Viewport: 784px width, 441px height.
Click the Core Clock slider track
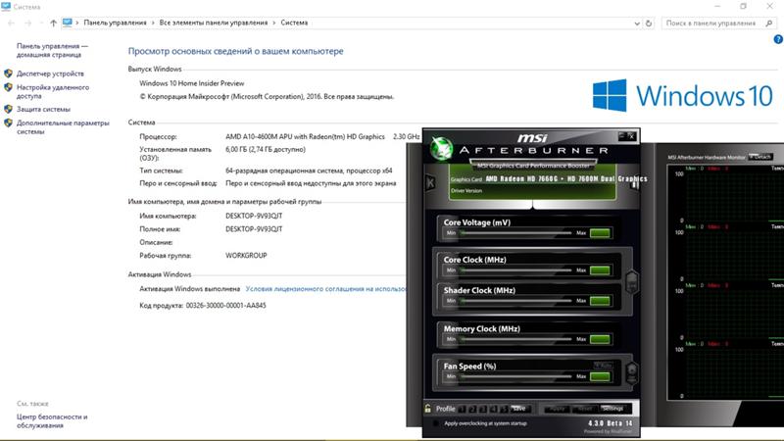point(516,270)
